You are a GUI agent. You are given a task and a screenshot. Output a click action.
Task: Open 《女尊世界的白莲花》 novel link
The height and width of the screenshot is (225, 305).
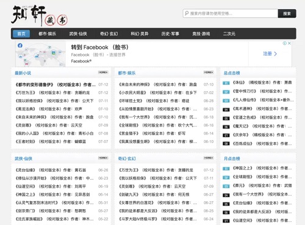point(158,203)
